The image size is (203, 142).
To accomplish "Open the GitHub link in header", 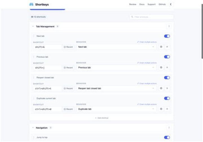I will click(162, 4).
